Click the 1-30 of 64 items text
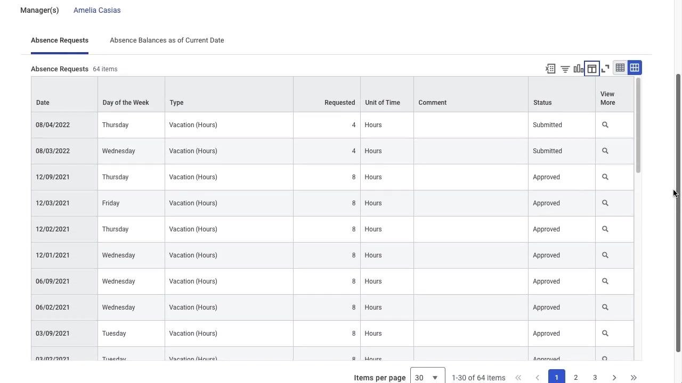Viewport: 682px width, 383px height. (x=478, y=378)
